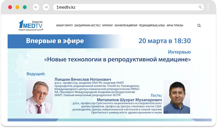The height and width of the screenshot is (128, 217).
Task: Open the БАҒДАРЛАМА КЕСТЕСІ menu item
Action: click(x=88, y=26)
